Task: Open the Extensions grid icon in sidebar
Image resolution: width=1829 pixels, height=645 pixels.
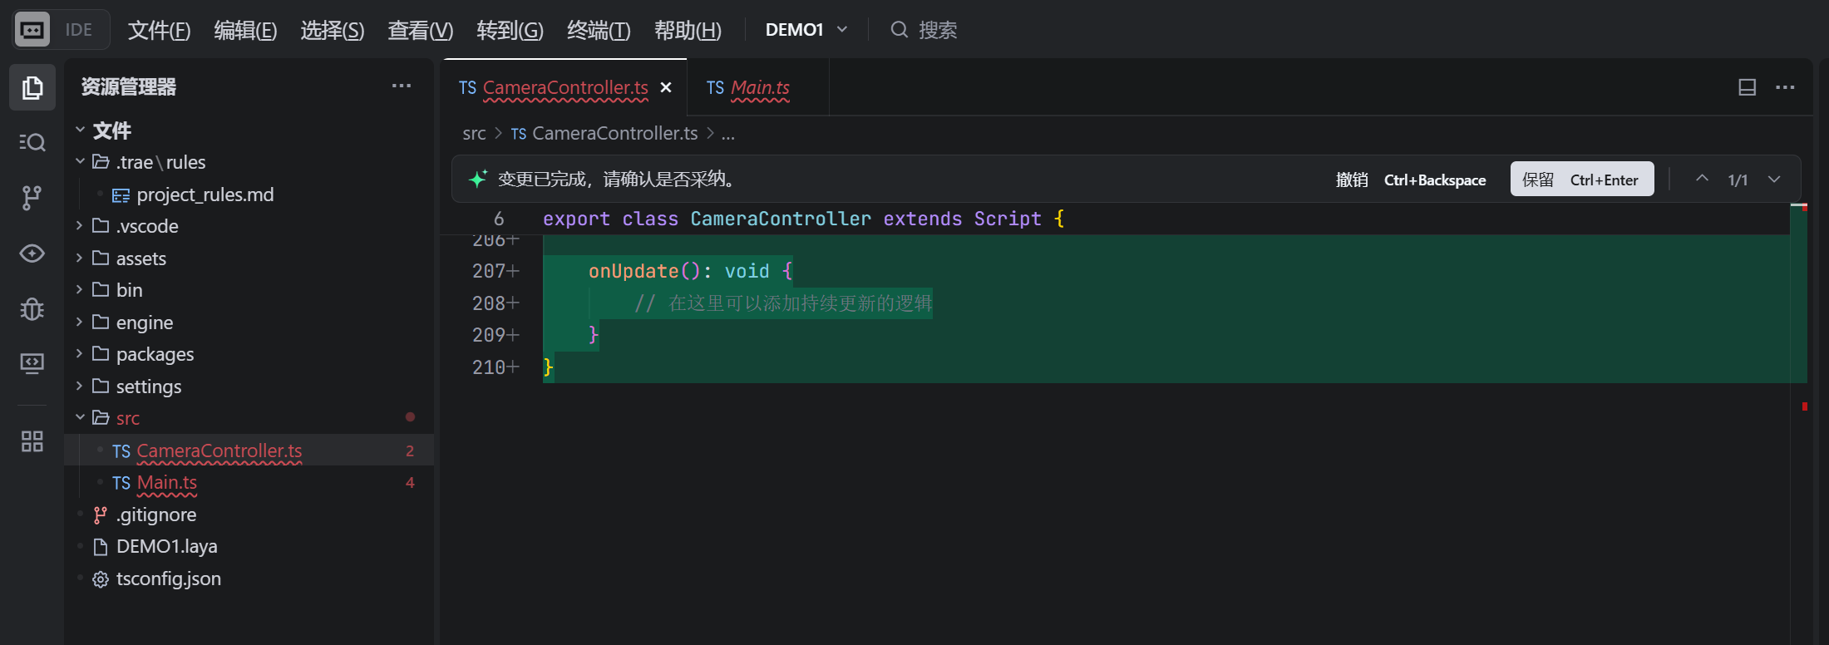Action: (32, 441)
